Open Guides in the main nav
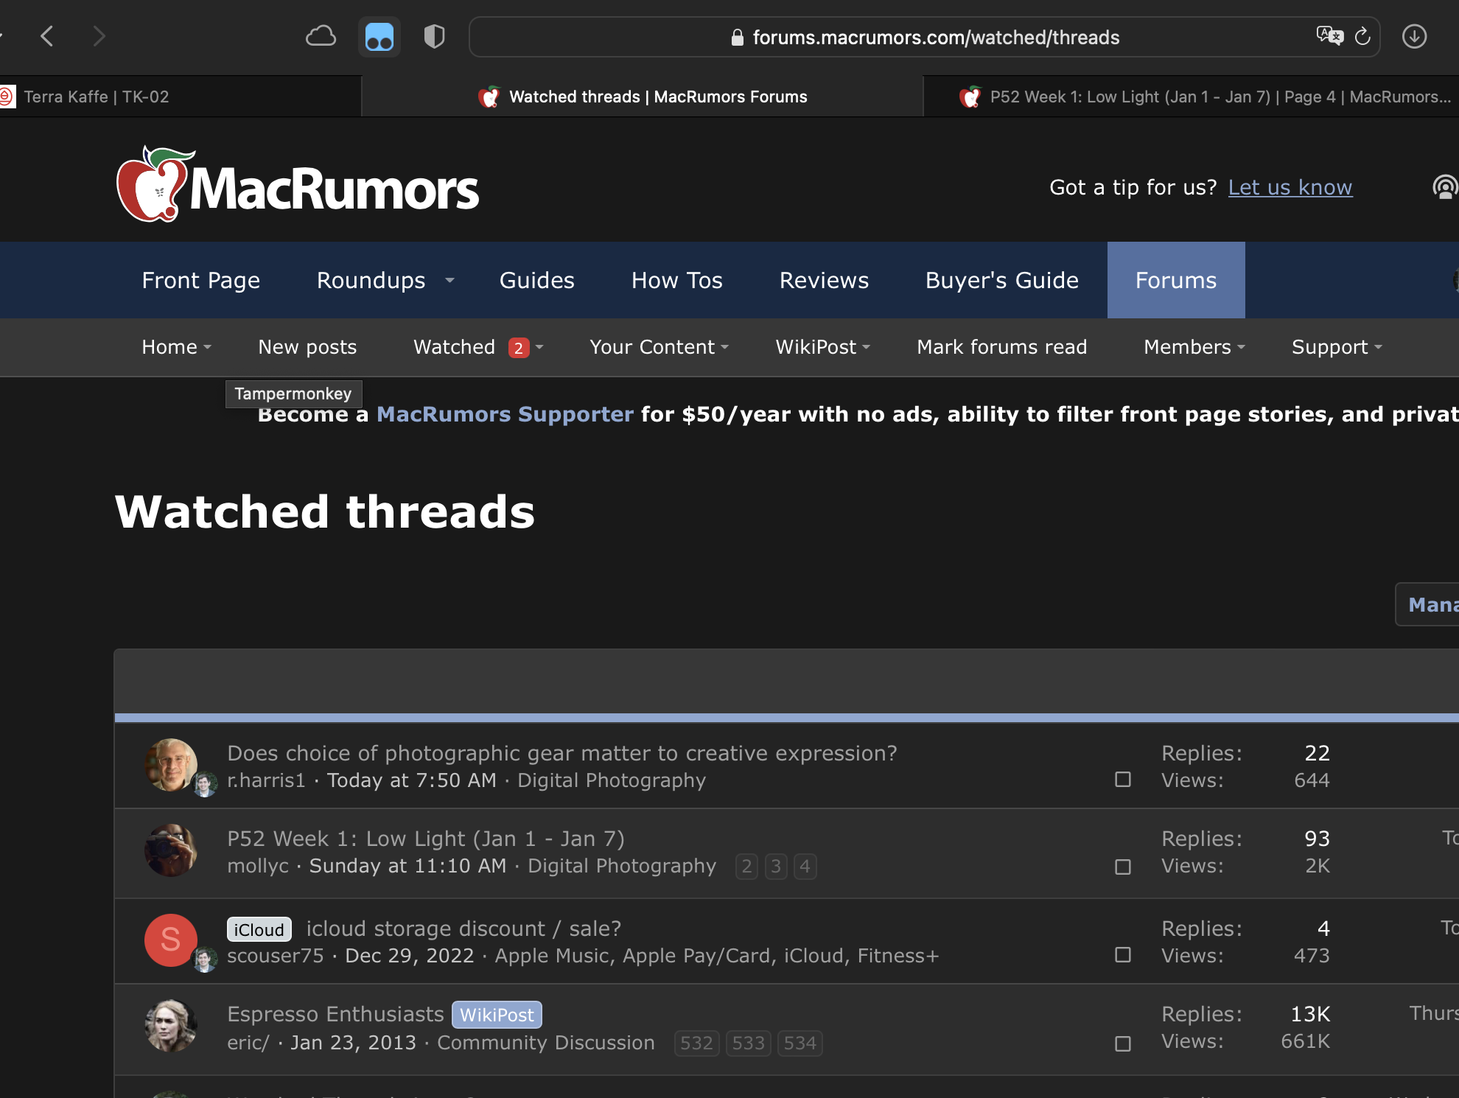1459x1098 pixels. [x=536, y=280]
